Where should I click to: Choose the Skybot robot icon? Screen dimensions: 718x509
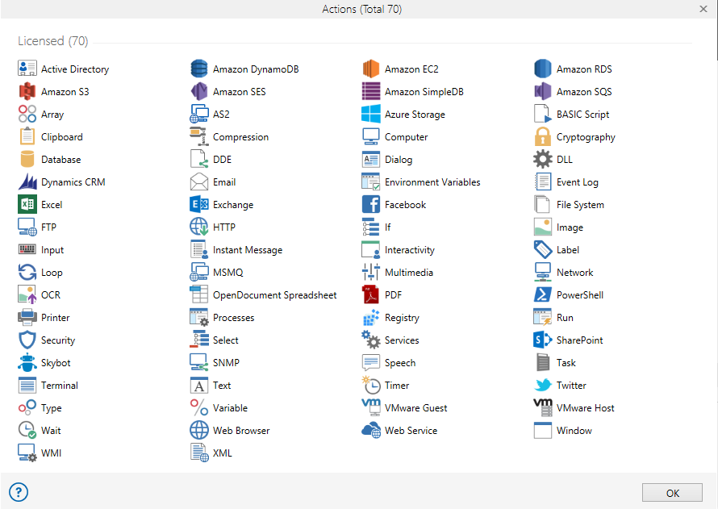(x=27, y=362)
